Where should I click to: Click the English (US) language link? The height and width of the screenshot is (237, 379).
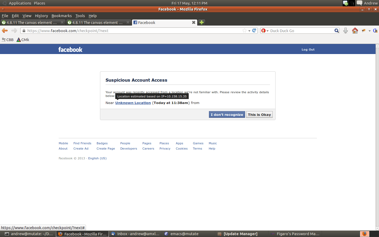(97, 158)
